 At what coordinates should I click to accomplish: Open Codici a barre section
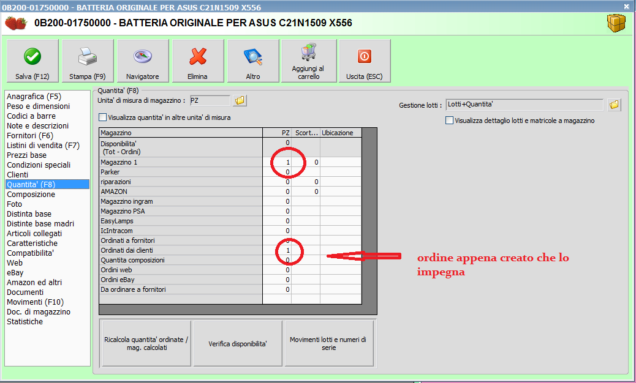[31, 116]
